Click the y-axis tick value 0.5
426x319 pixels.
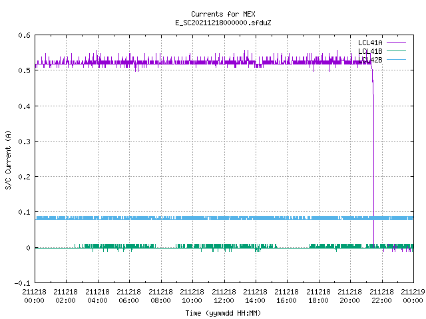pyautogui.click(x=24, y=70)
